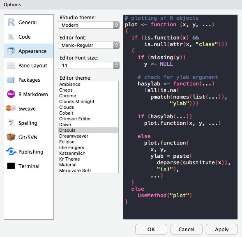Open the Spelling section label

pyautogui.click(x=28, y=123)
